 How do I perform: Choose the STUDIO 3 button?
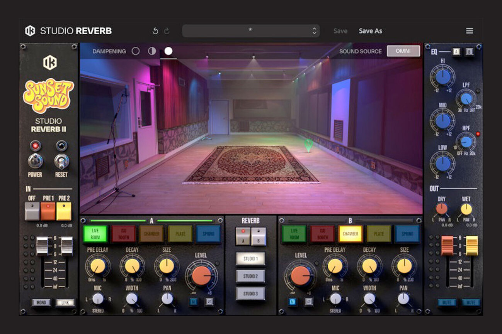[251, 294]
